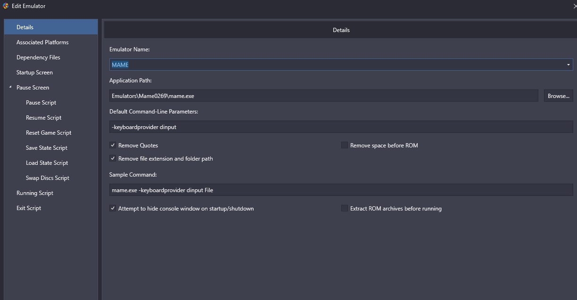Screen dimensions: 577x300
Task: Collapse the Pause Screen tree arrow
Action: coord(10,88)
